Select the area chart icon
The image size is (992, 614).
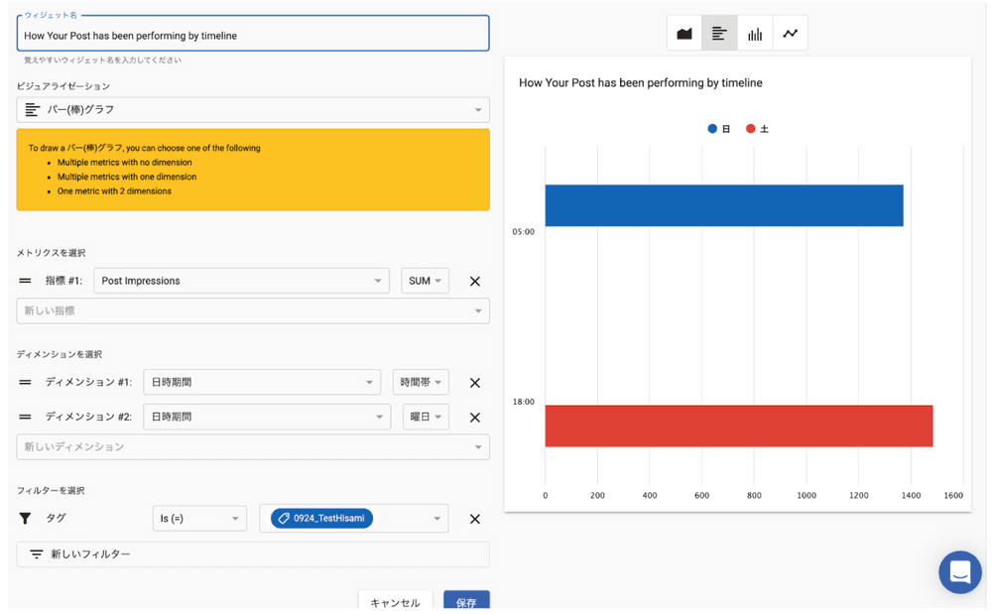point(684,34)
